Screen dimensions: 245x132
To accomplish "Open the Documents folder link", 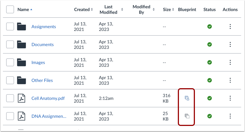I will pyautogui.click(x=42, y=44).
